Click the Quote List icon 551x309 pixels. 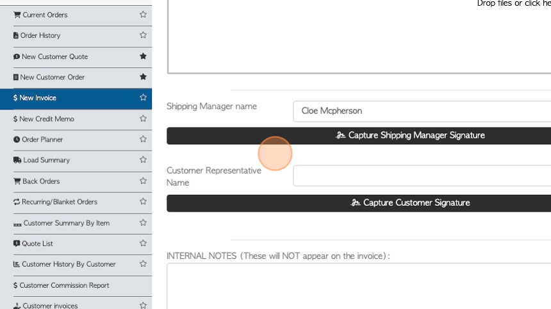click(x=17, y=243)
